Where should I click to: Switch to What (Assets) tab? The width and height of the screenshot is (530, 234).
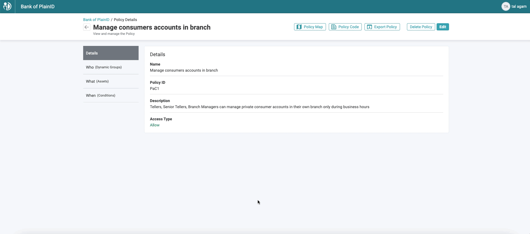click(111, 81)
